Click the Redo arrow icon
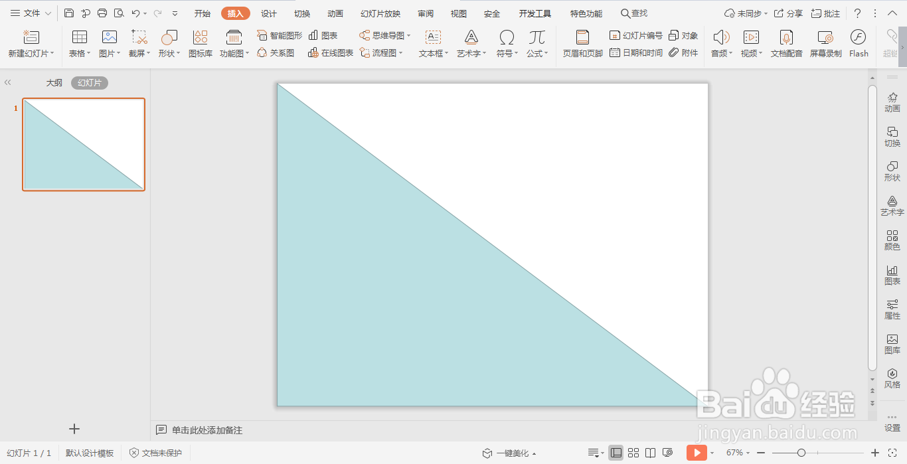Viewport: 907px width, 464px height. click(x=157, y=13)
